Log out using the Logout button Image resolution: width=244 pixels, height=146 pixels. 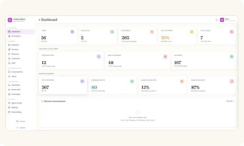point(21,128)
